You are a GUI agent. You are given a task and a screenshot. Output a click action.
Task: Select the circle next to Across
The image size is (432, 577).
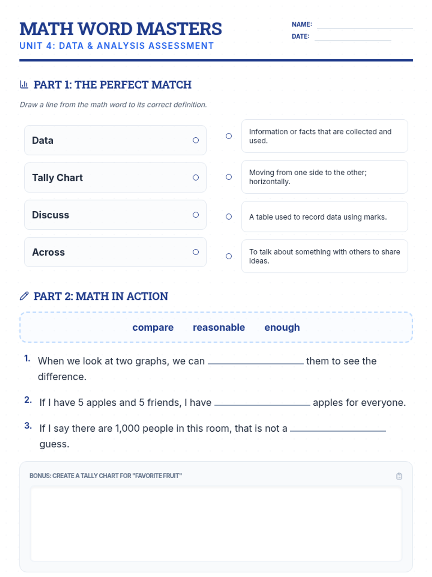click(195, 252)
